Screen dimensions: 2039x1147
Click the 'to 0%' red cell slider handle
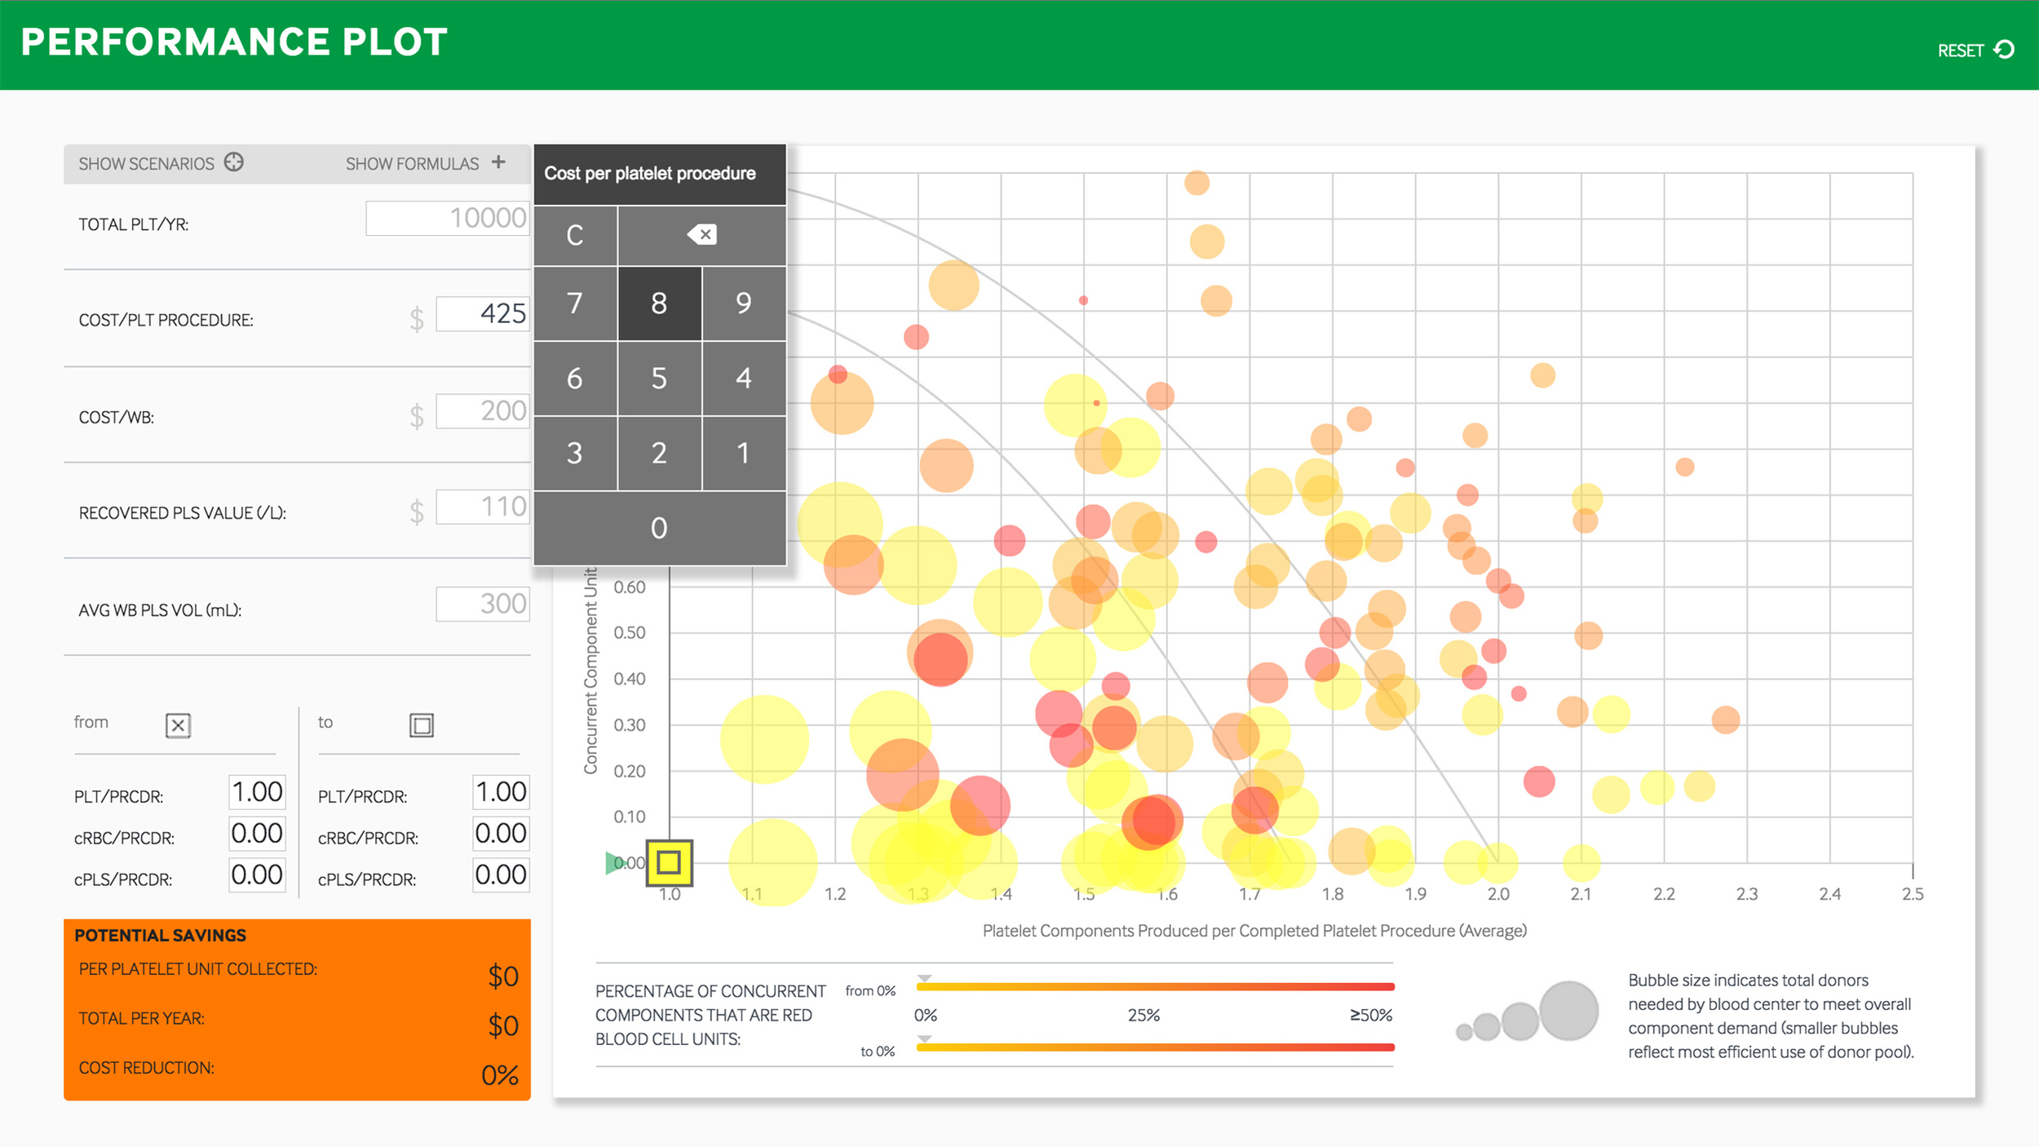pyautogui.click(x=924, y=1039)
